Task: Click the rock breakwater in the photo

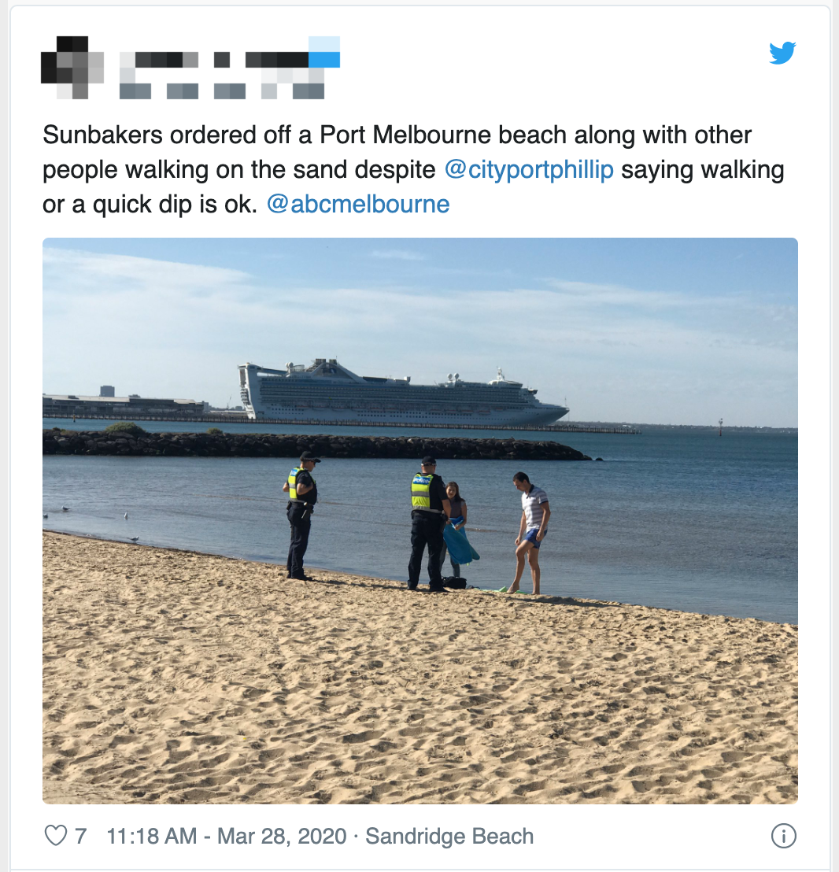Action: 317,445
